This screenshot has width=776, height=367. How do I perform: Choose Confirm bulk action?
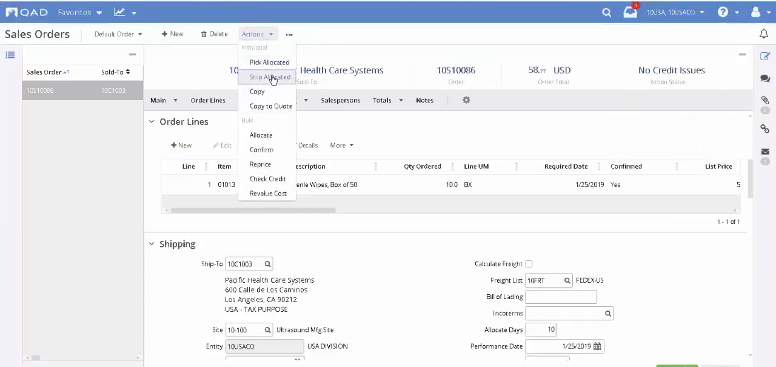pyautogui.click(x=267, y=150)
